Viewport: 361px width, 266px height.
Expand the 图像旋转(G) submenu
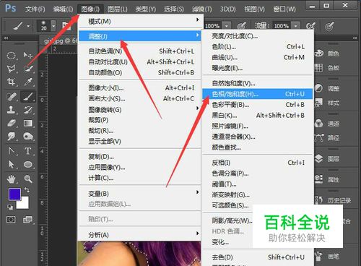(198, 108)
